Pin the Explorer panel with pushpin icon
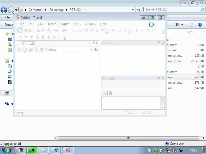This screenshot has height=154, width=206. point(159,43)
